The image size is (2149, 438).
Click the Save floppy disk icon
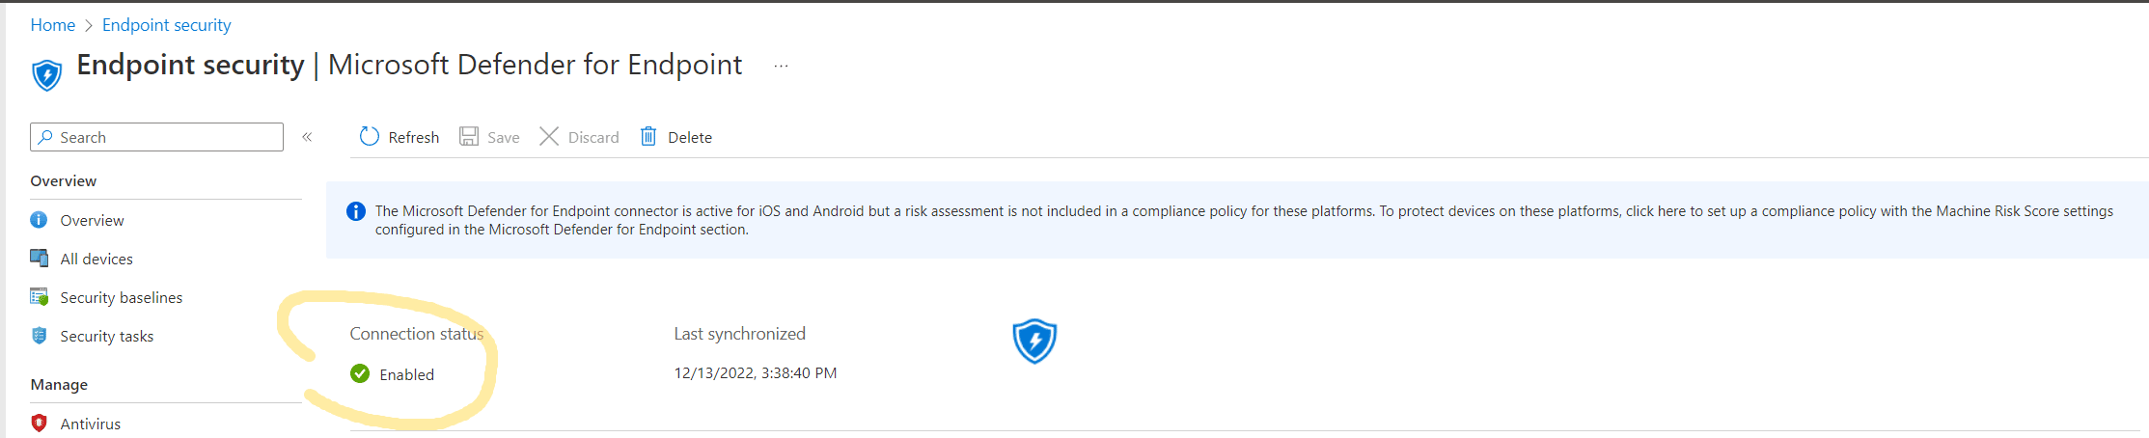tap(469, 136)
